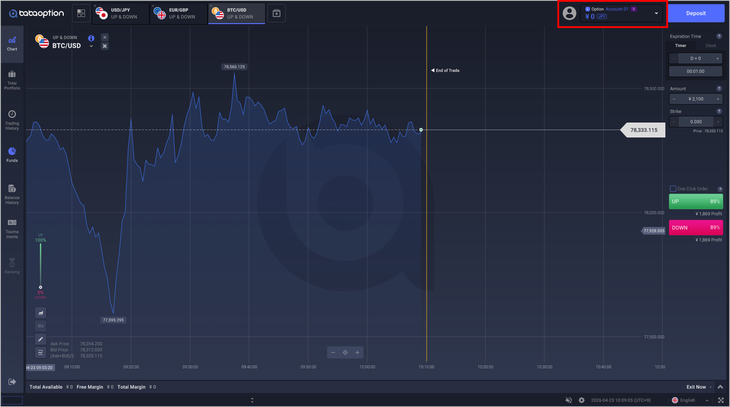Open the Funds section

12,155
